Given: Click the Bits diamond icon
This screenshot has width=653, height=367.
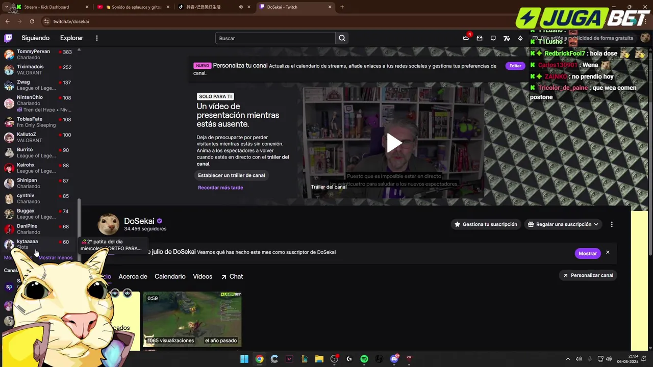Looking at the screenshot, I should (x=520, y=38).
